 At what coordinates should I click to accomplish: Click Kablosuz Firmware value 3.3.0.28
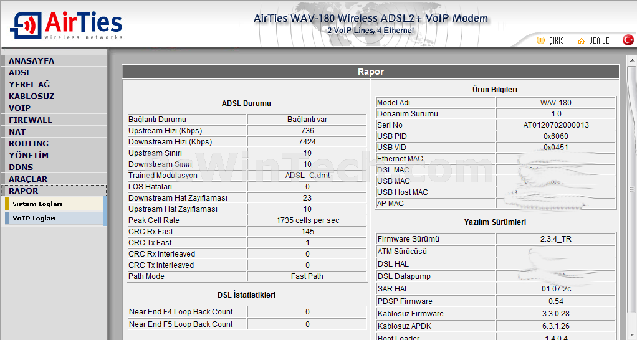point(556,314)
